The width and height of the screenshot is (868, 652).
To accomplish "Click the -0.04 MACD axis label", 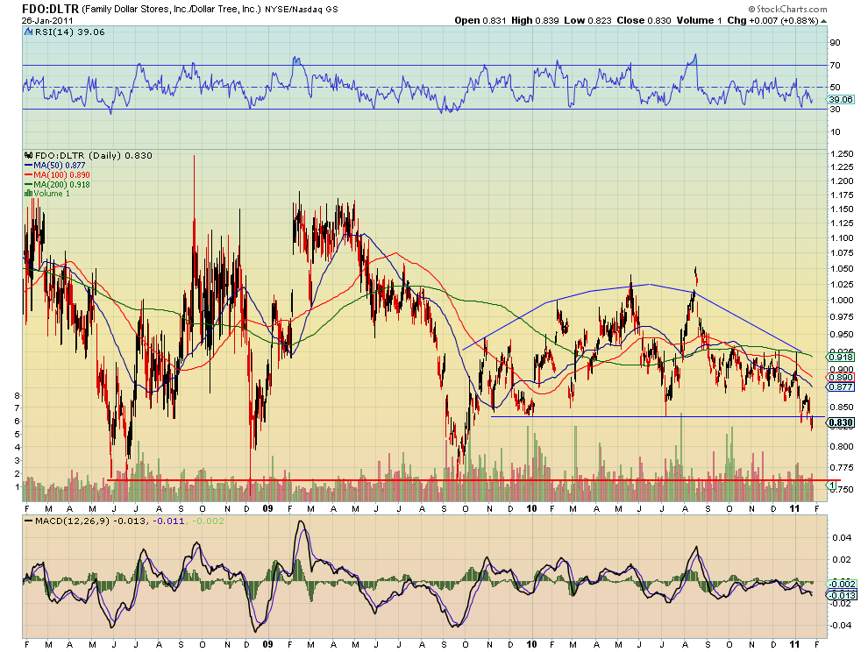I will (840, 626).
